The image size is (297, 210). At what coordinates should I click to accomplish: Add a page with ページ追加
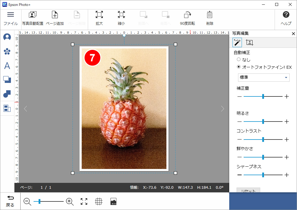click(55, 15)
